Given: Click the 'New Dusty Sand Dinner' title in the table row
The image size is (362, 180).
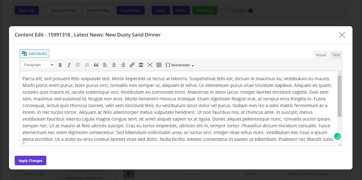Looking at the screenshot, I should (84, 178).
